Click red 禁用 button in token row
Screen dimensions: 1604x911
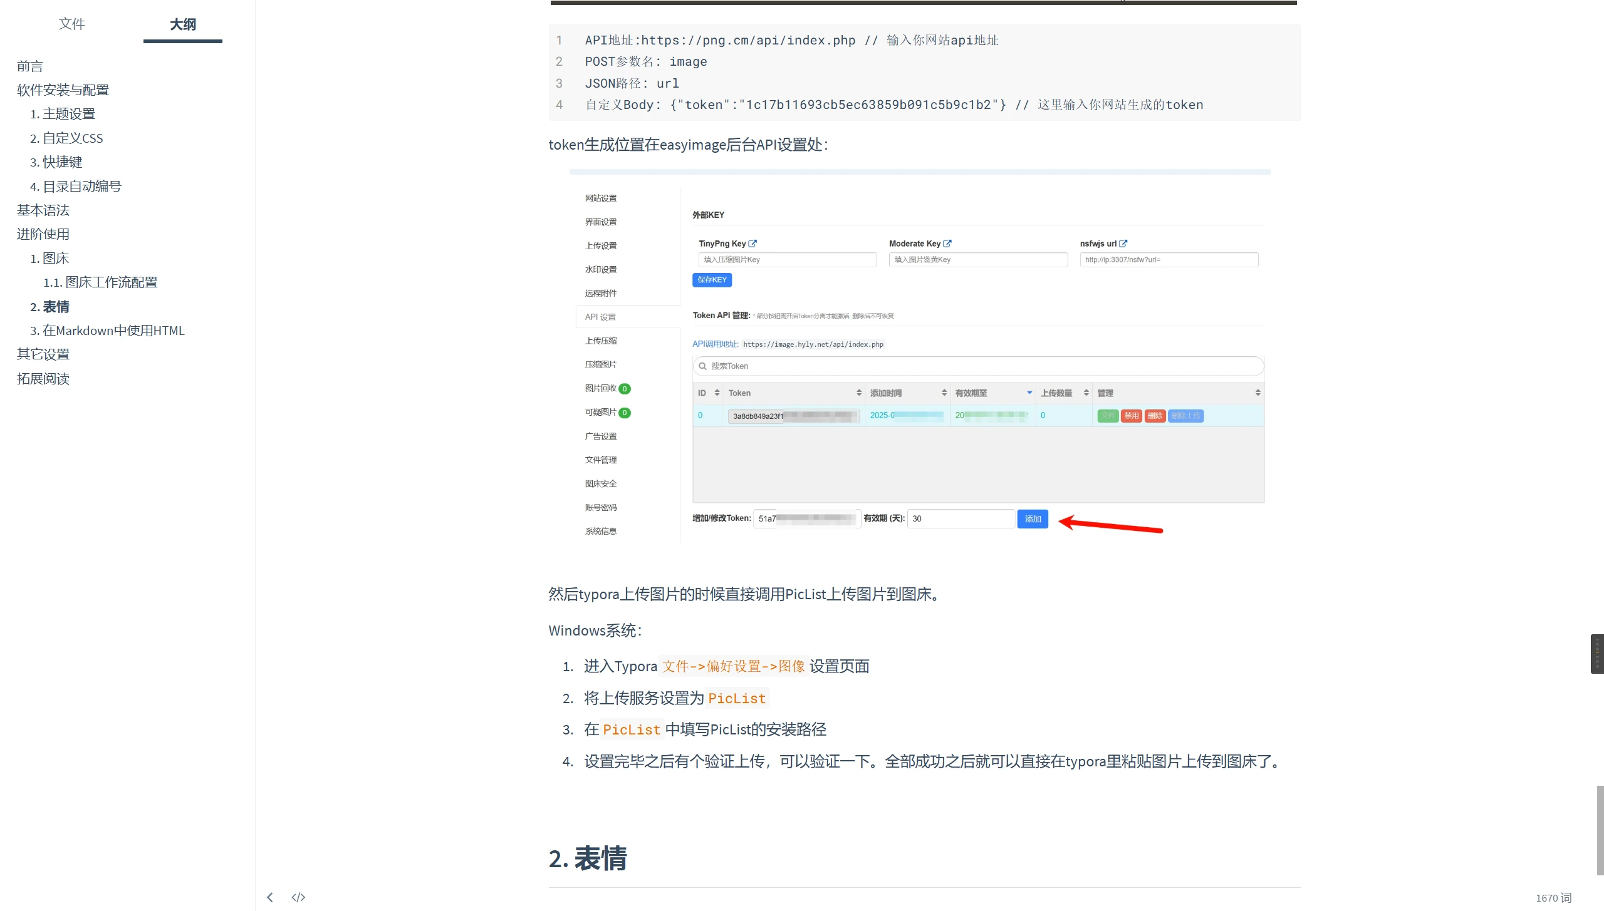pyautogui.click(x=1131, y=416)
